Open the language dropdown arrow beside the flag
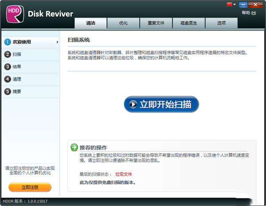 pos(235,4)
